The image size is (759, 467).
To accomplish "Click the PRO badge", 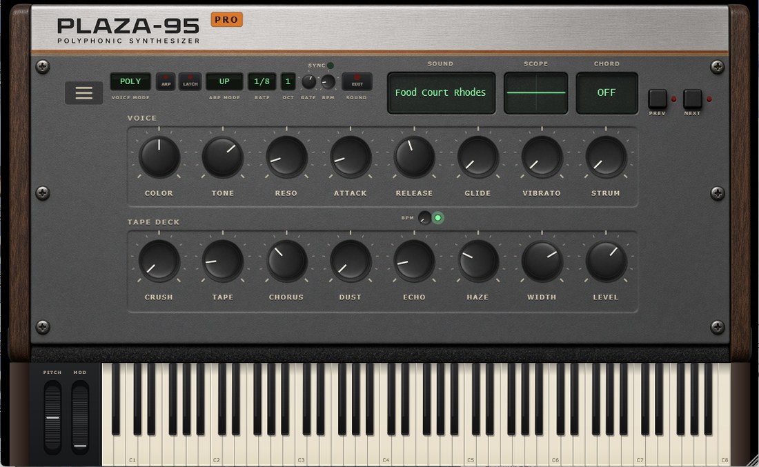I will [226, 19].
